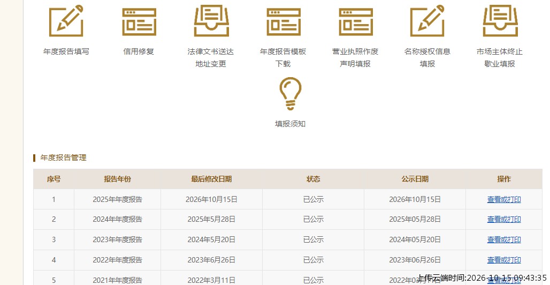Open the 信用修复 icon
This screenshot has width=550, height=285.
coord(139,22)
